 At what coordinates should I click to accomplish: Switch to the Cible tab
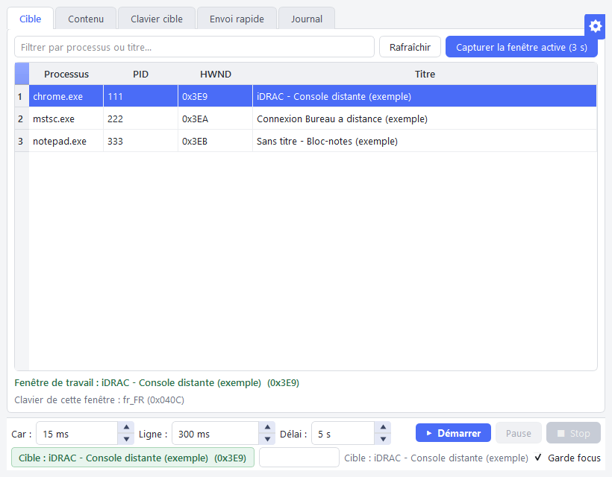point(30,19)
